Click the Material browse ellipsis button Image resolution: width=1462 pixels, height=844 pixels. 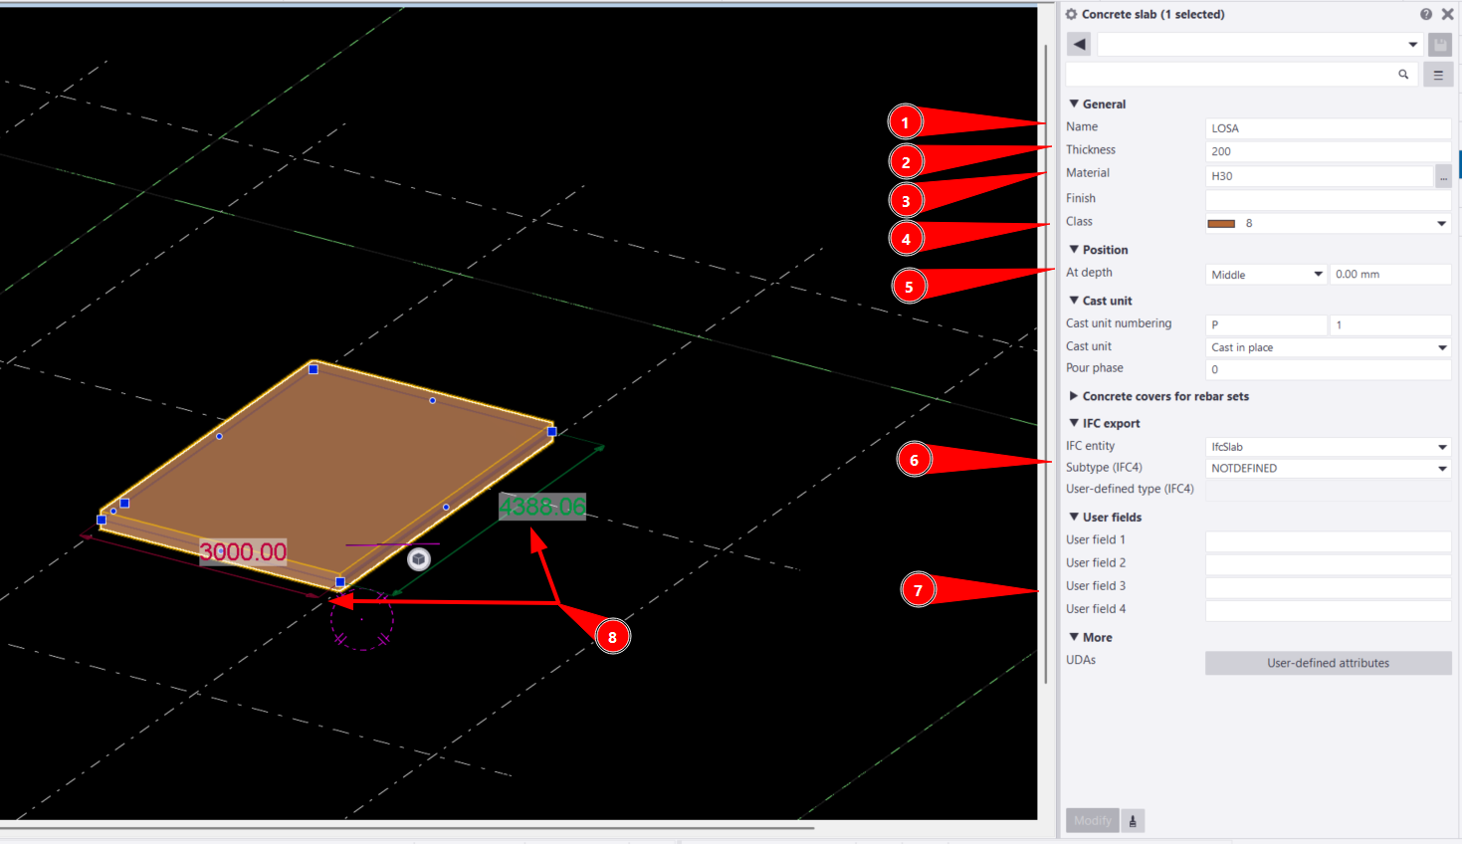click(1443, 176)
